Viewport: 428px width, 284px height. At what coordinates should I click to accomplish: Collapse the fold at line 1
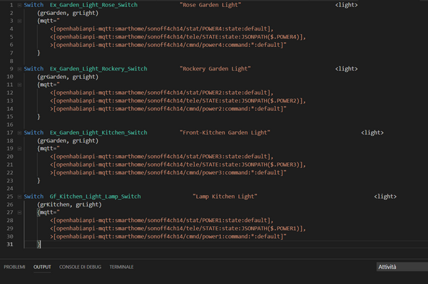[x=19, y=5]
